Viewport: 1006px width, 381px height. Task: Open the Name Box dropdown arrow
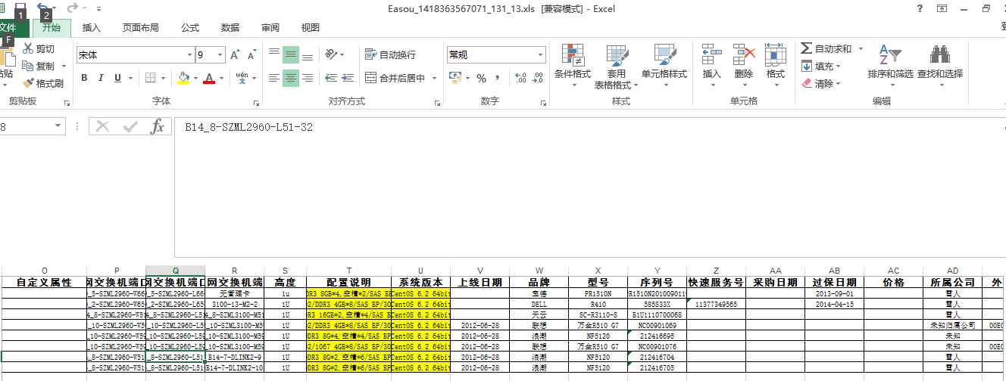pos(58,126)
